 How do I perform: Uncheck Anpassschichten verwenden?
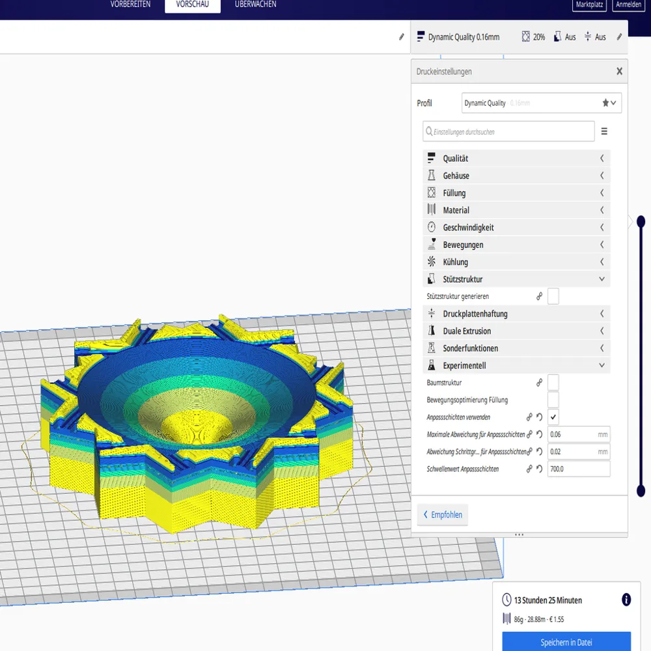[x=553, y=417]
